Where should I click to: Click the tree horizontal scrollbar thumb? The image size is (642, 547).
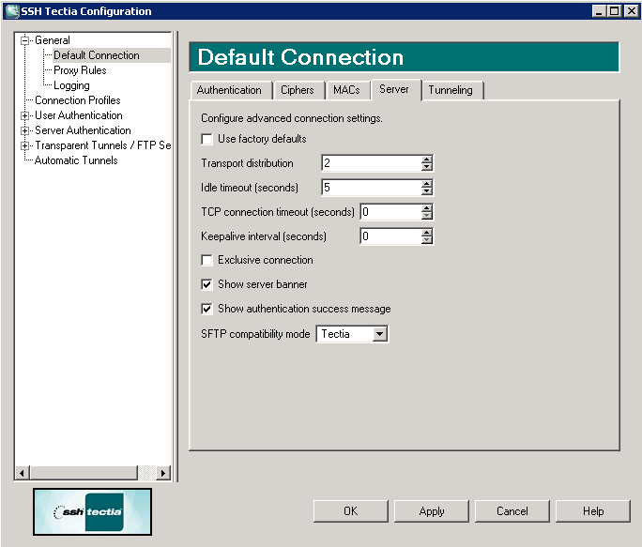coord(84,473)
